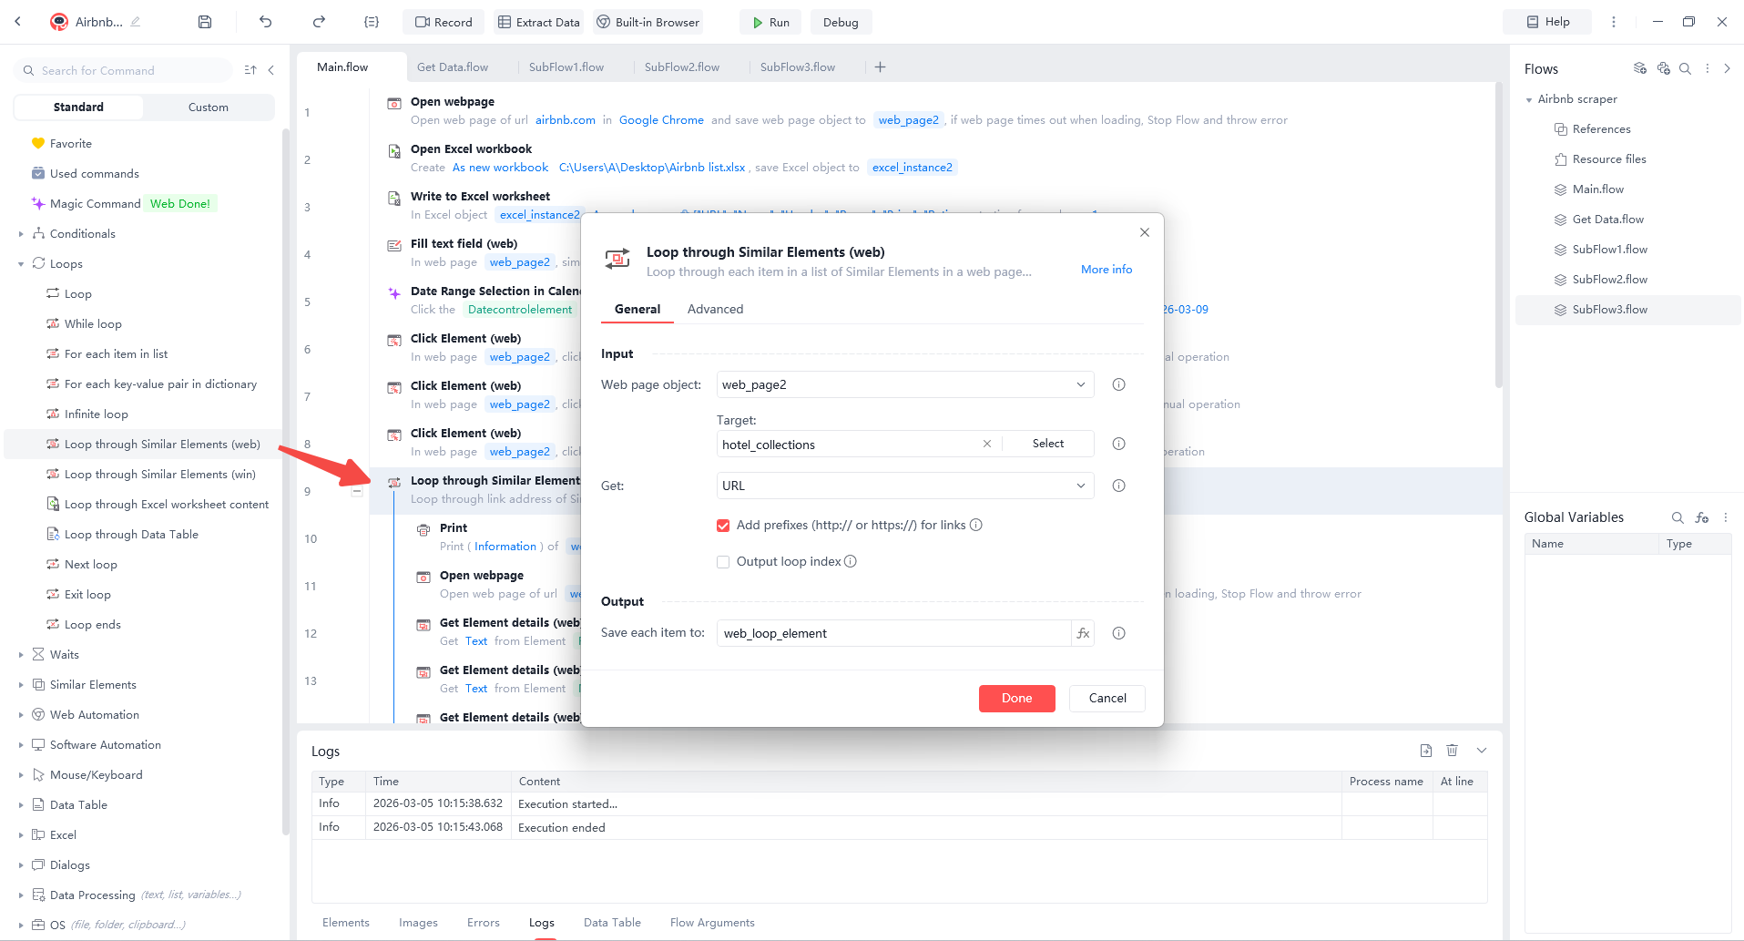Uncheck Add prefixes for links option
Viewport: 1744px width, 941px height.
click(x=723, y=525)
